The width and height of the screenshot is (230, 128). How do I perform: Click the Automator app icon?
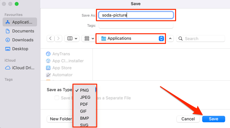point(48,75)
